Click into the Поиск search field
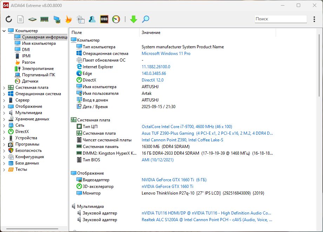The height and width of the screenshot is (232, 323). [281, 19]
